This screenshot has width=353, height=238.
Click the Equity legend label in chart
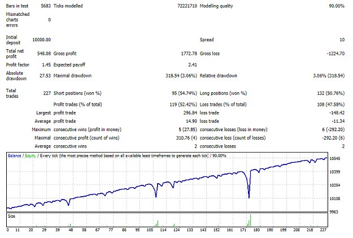coord(30,155)
